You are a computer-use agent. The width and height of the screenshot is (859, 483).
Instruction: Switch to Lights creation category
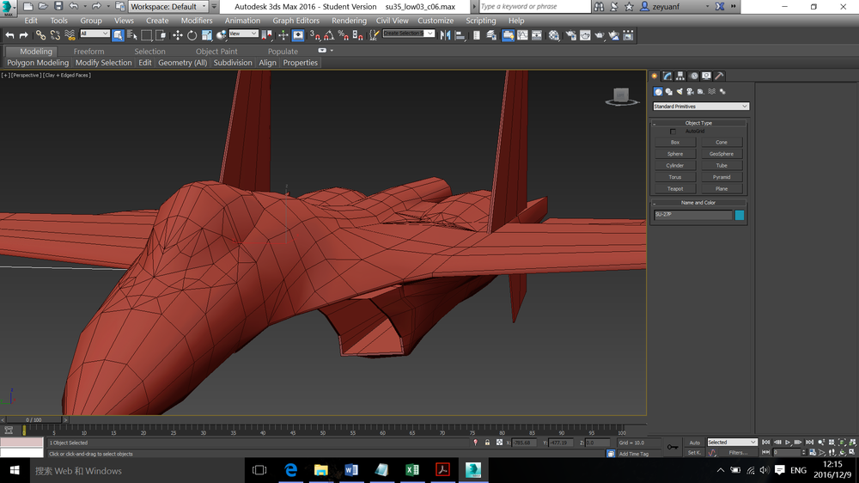[x=679, y=91]
